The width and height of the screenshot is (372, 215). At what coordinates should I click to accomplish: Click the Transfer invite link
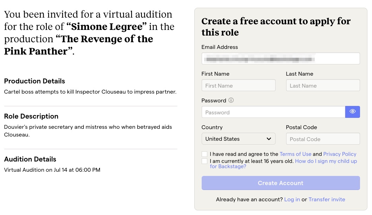pyautogui.click(x=327, y=199)
